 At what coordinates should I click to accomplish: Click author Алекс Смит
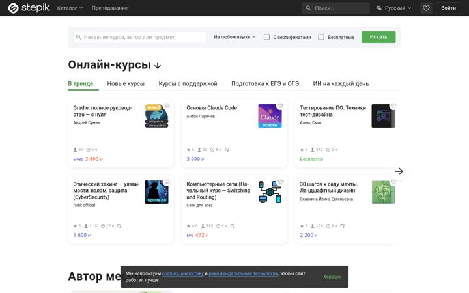(311, 122)
